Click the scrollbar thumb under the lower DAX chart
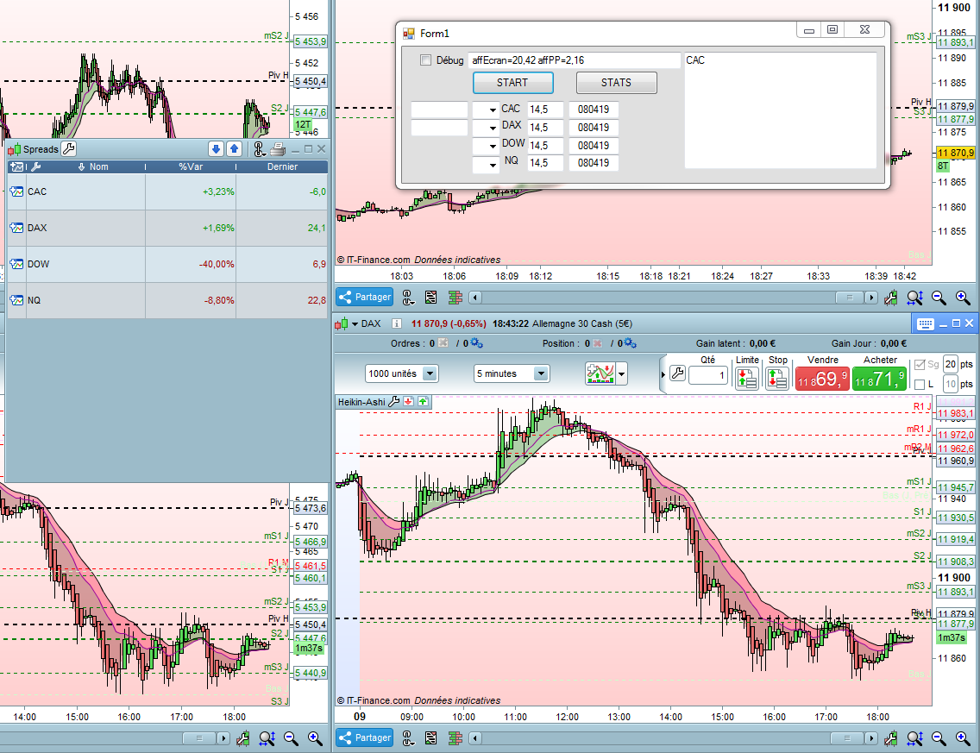The image size is (980, 753). (x=849, y=738)
